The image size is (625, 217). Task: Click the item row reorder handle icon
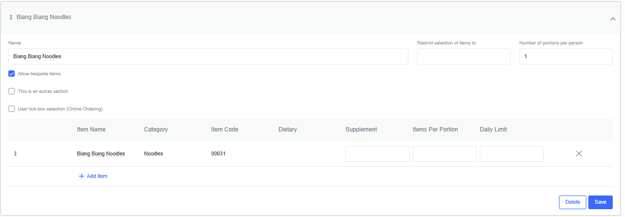(15, 153)
